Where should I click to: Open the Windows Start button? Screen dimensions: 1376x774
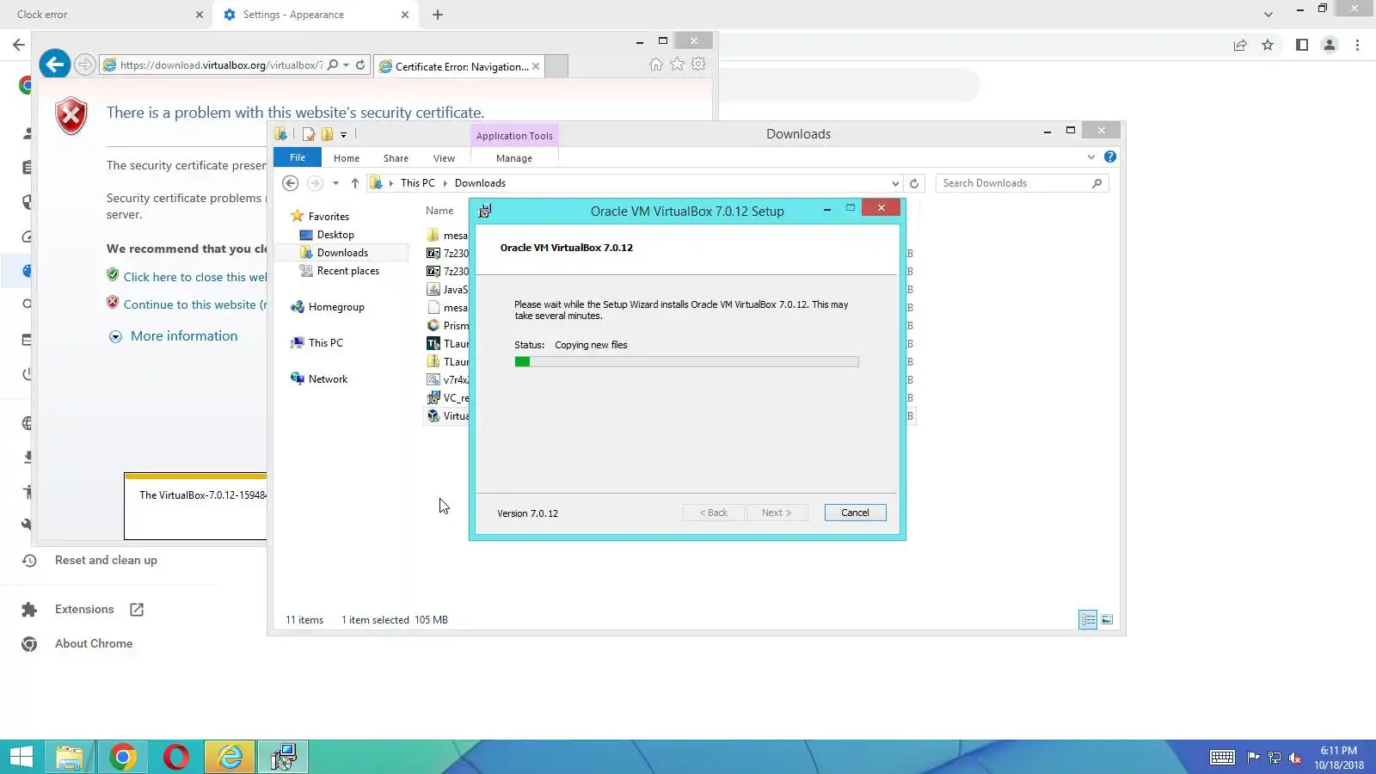pos(21,757)
